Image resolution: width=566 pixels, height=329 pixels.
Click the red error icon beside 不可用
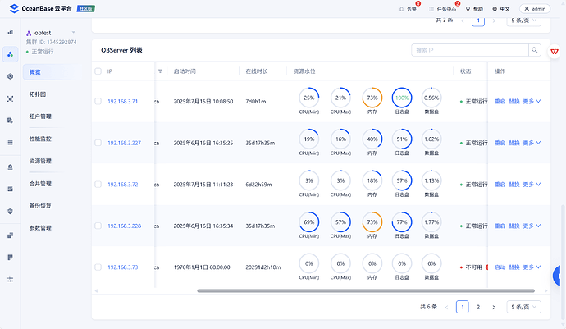click(x=486, y=267)
